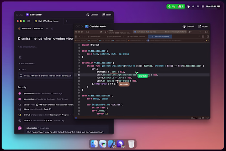This screenshot has height=151, width=226.
Task: Click the code review arrows icon in Xcode
Action: click(x=199, y=36)
